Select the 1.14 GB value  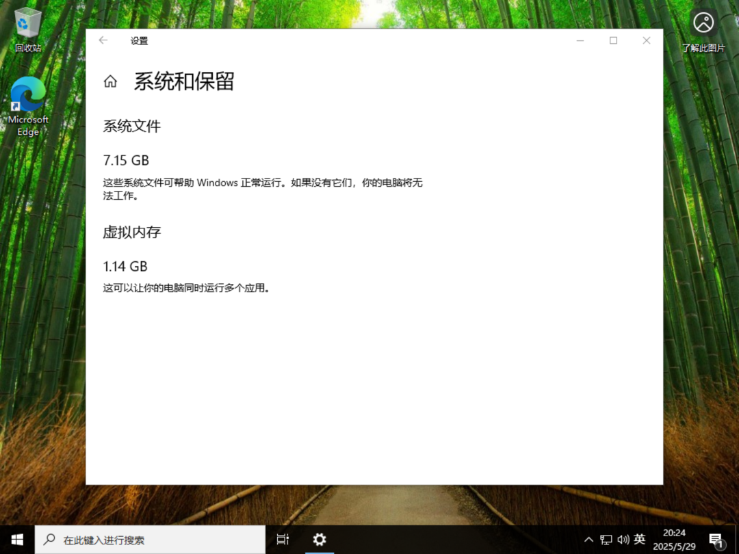(x=125, y=267)
